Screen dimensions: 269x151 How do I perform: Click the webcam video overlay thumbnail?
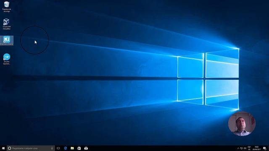pyautogui.click(x=242, y=124)
